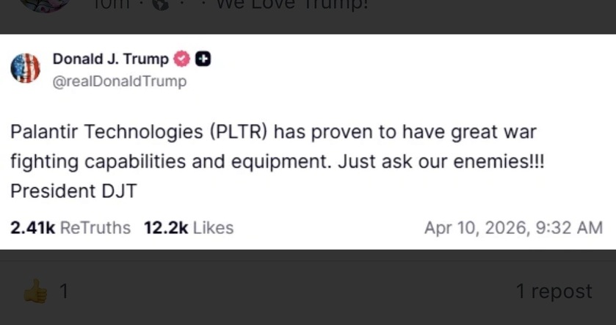Open the Donald J. Trump display name
Viewport: 616px width, 325px height.
[110, 59]
